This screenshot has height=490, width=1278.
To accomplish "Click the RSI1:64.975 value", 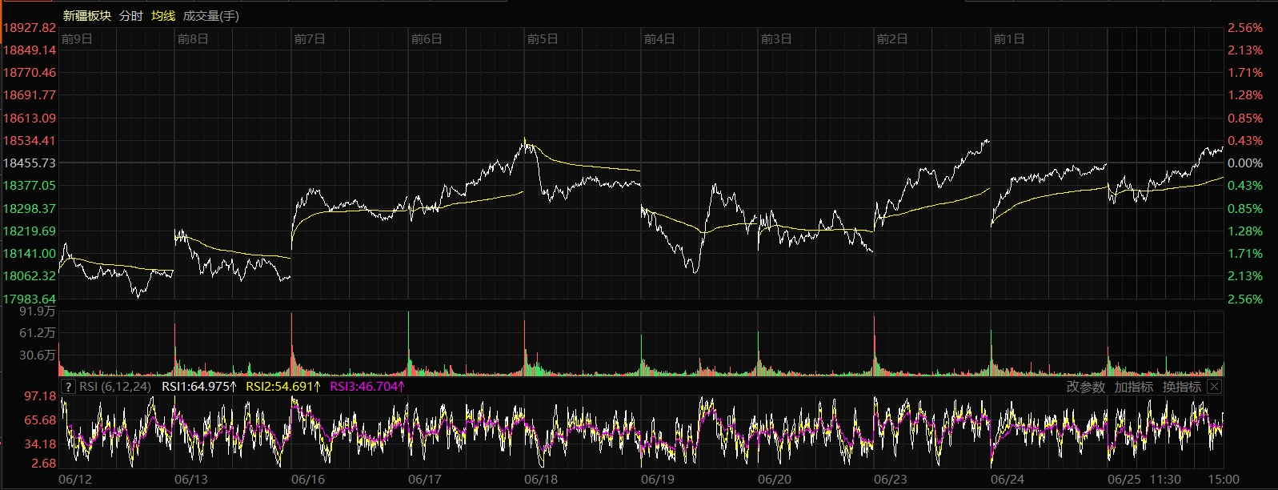I will (199, 387).
